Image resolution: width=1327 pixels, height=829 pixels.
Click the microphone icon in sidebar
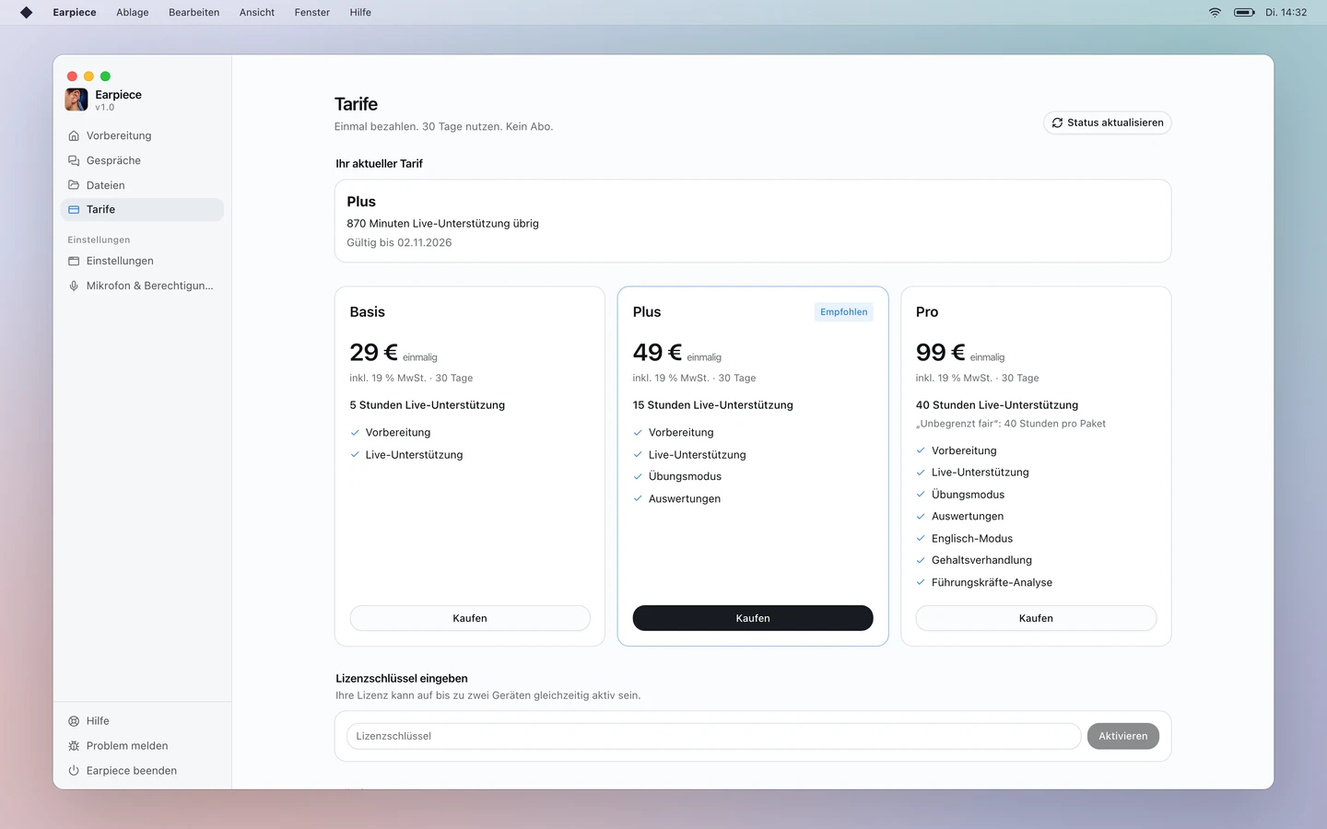(74, 286)
